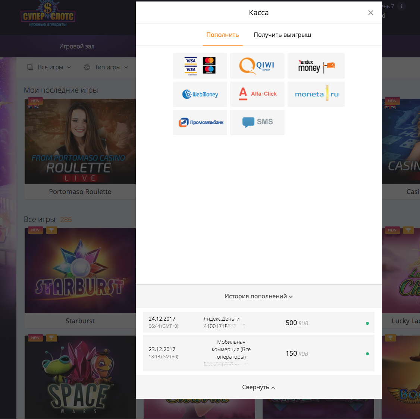Click green status dot for 150 RUB
This screenshot has width=420, height=419.
click(367, 354)
